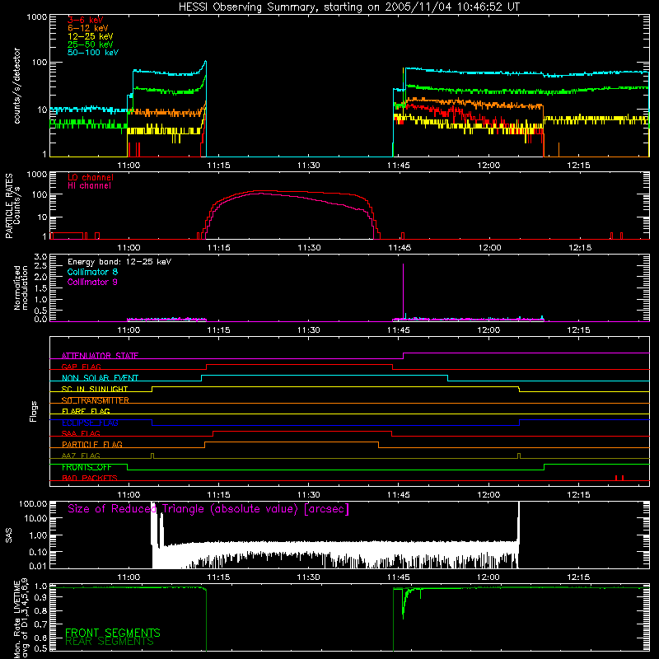Click the BAD_PACKETS flag label

pyautogui.click(x=90, y=478)
